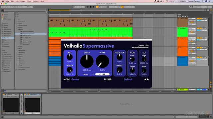Select the Samples category icon

3,42
